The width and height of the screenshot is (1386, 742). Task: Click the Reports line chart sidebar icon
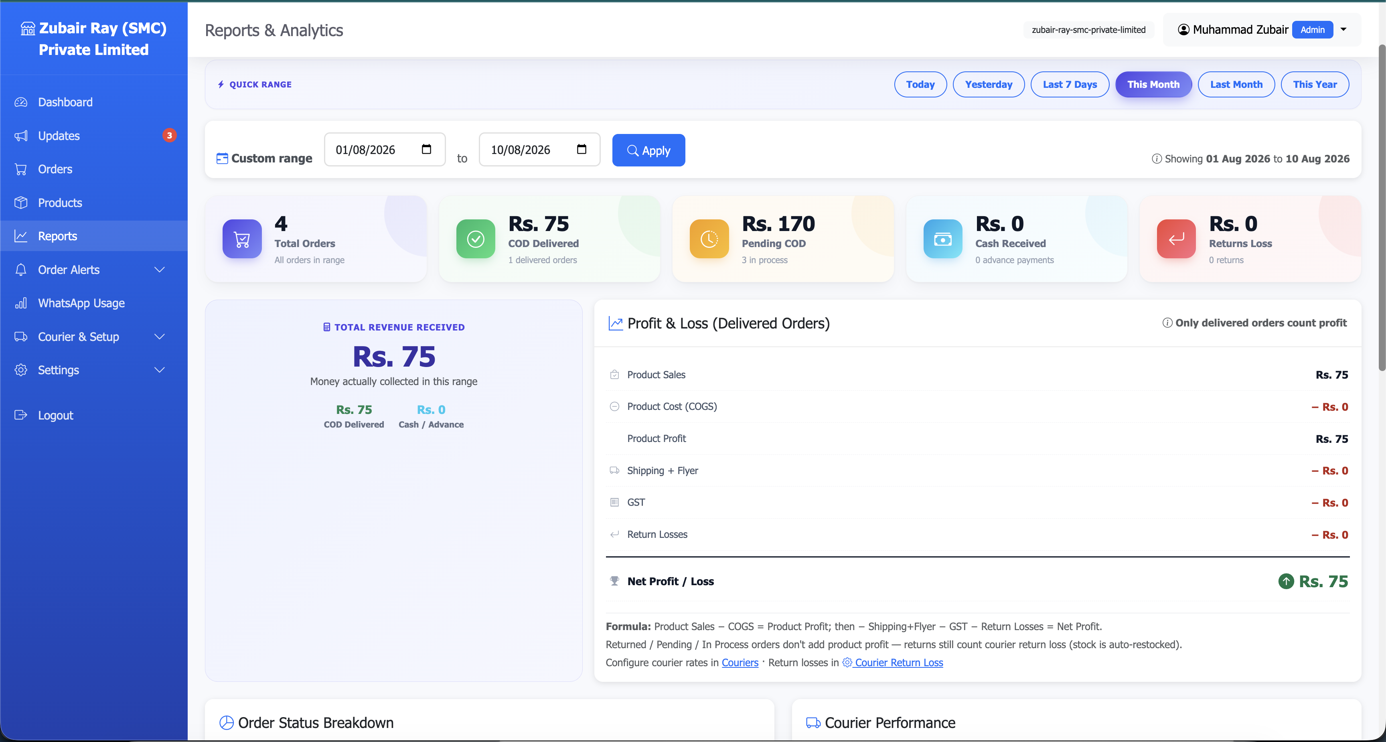(21, 236)
